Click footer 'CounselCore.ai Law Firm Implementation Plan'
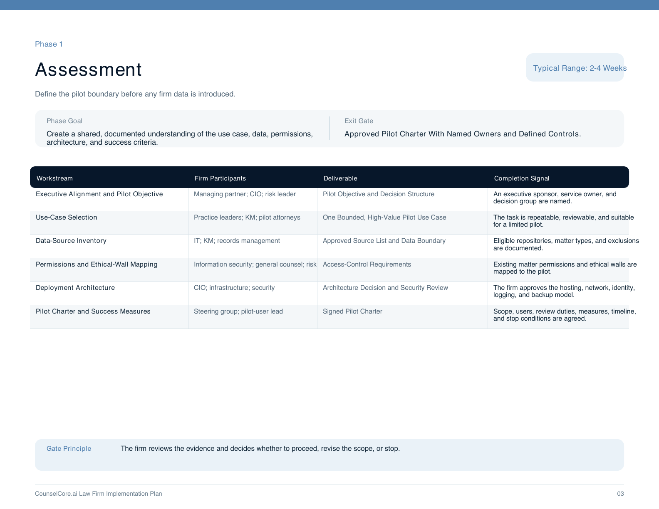659x509 pixels. [x=99, y=494]
